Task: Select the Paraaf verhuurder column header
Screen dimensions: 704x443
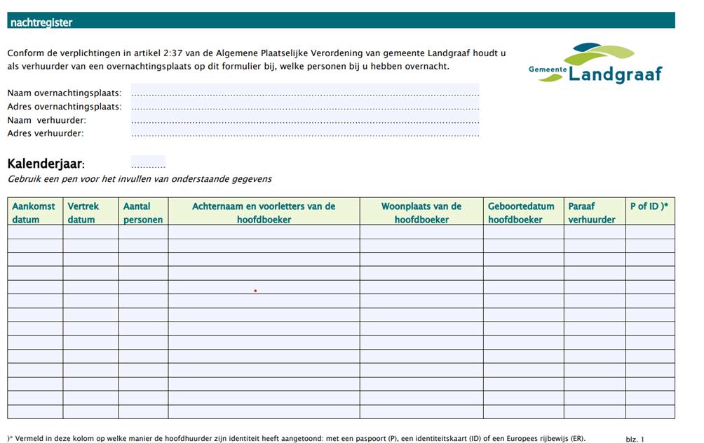Action: pyautogui.click(x=594, y=212)
